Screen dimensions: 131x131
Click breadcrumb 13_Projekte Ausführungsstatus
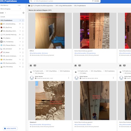[43, 6]
